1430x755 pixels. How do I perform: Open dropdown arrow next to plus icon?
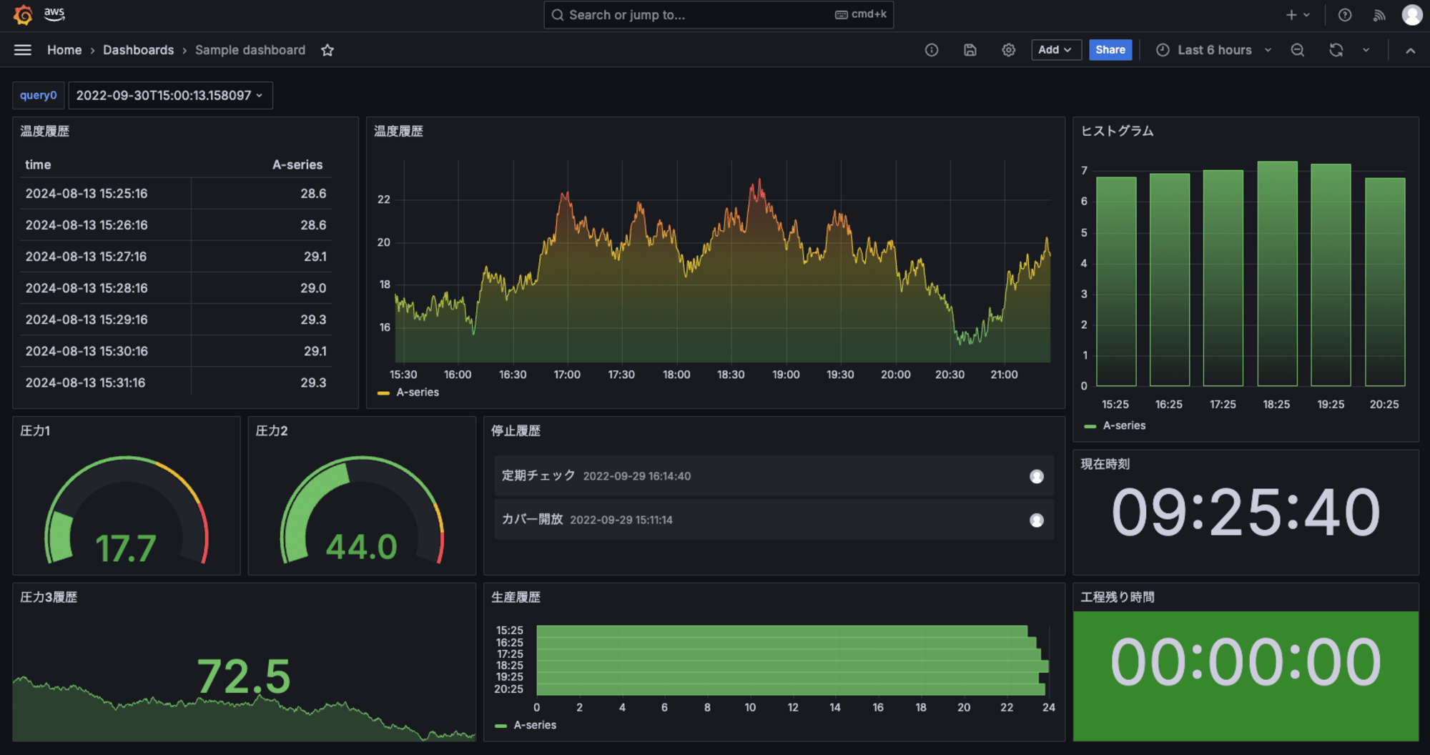1306,15
